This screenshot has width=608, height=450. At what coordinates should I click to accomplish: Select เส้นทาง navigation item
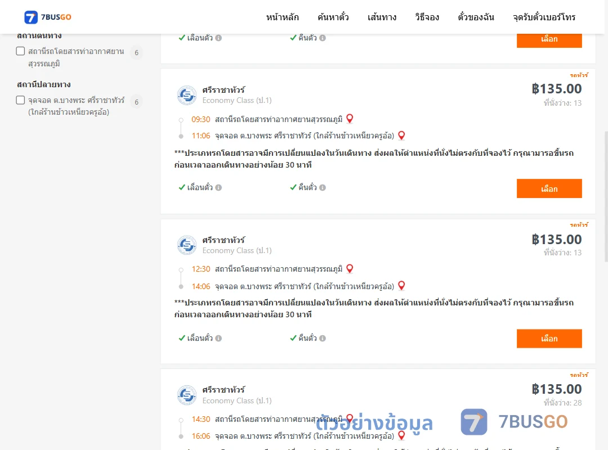click(382, 17)
